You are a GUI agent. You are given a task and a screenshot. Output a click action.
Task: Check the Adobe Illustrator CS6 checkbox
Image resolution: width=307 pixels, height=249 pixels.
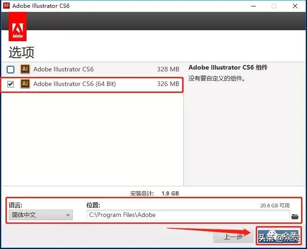click(x=11, y=70)
